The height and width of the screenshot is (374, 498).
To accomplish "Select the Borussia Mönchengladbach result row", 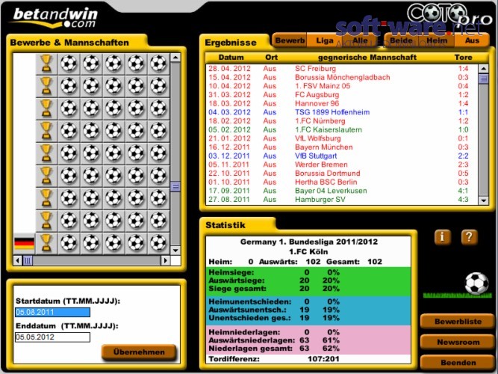I will 341,77.
